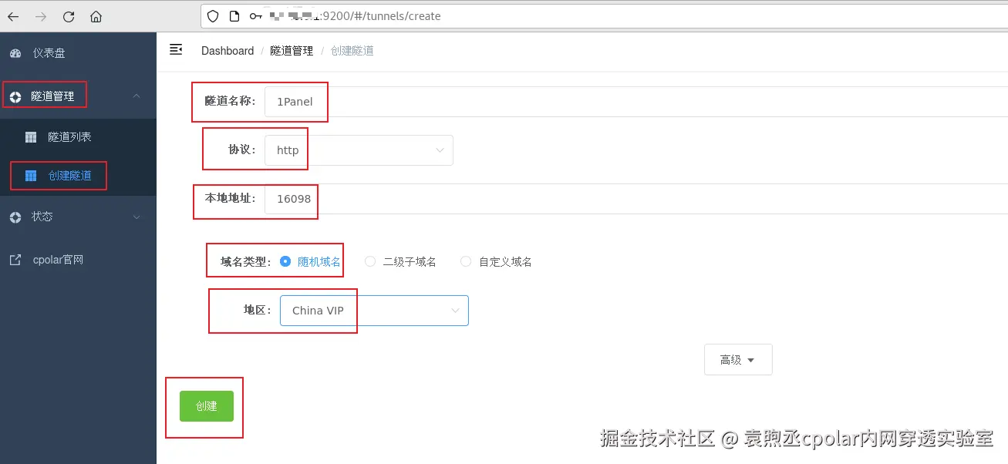
Task: Click the 仪表盘 dashboard gauge icon
Action: tap(15, 53)
